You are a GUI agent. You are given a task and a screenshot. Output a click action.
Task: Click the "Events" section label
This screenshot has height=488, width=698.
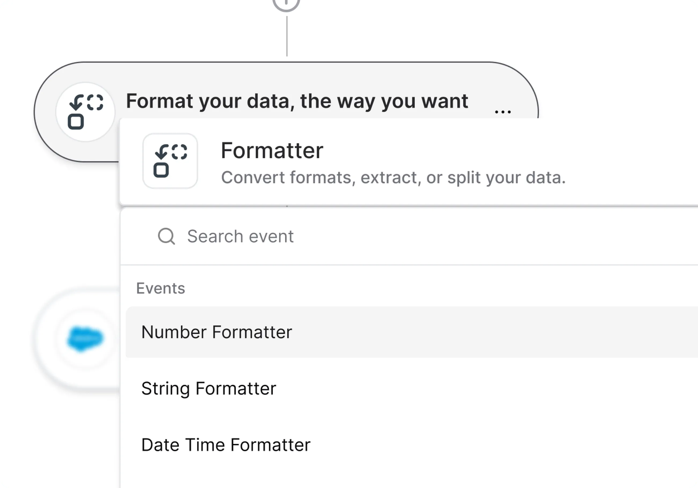click(161, 288)
